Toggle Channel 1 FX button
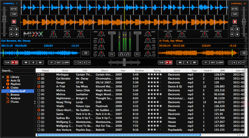249x138 pixels. click(112, 54)
